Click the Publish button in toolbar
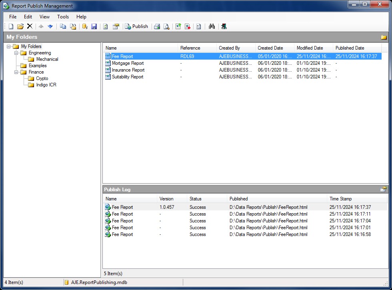392x290 pixels. [136, 26]
